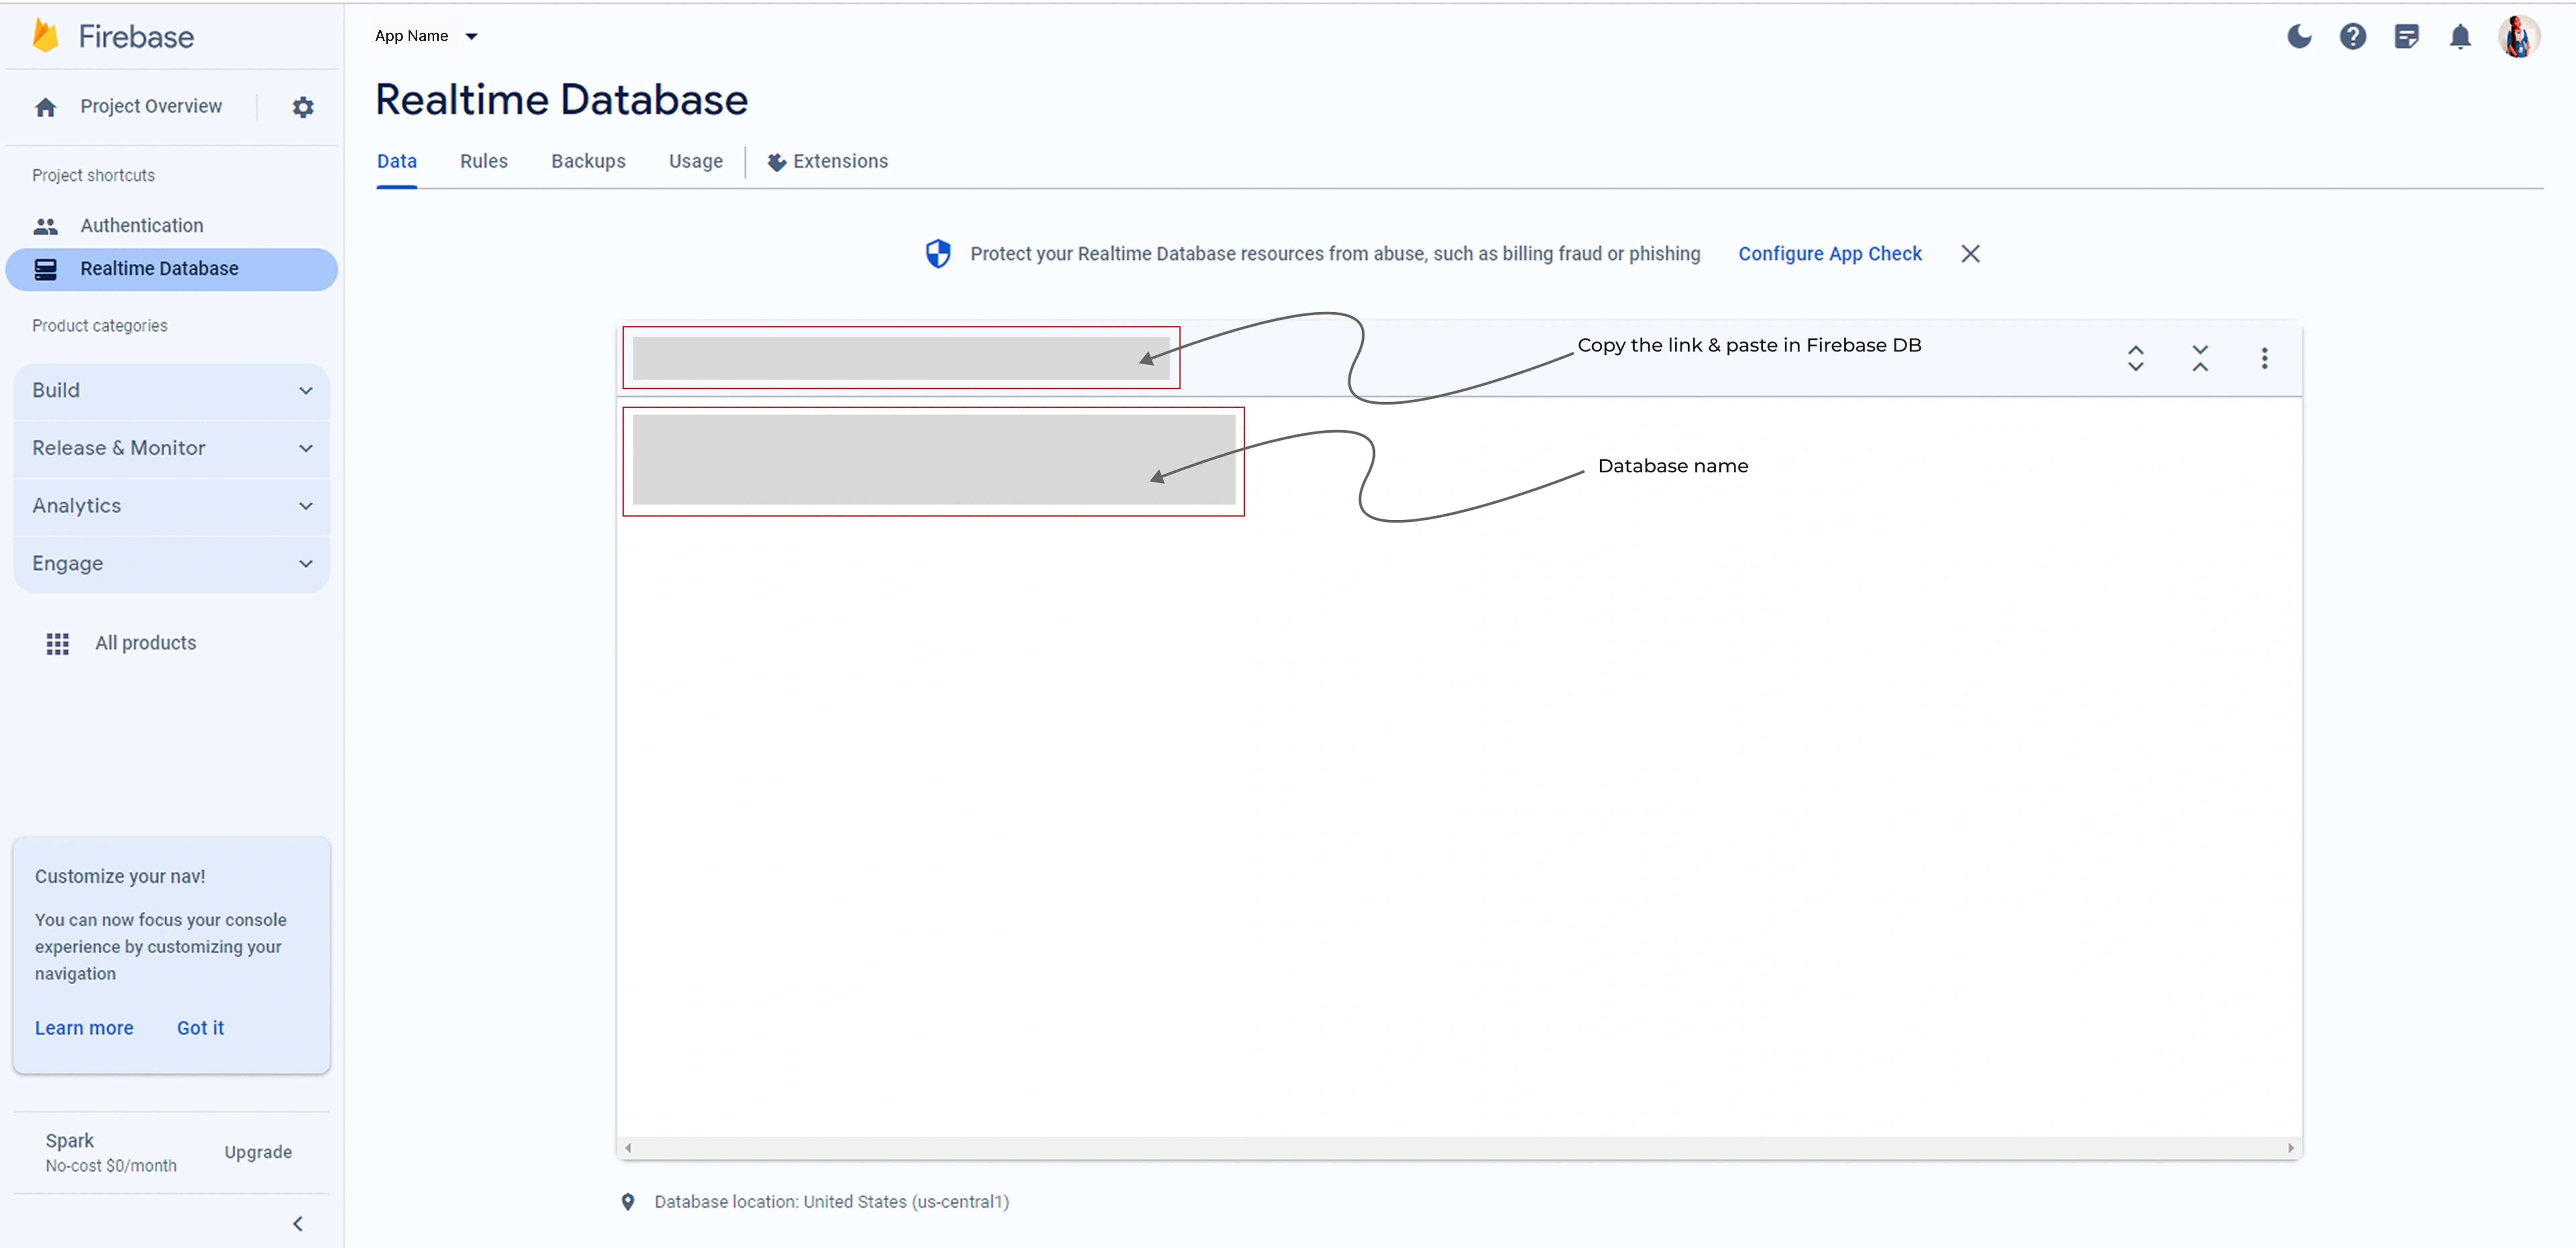Open the release notes feedback icon

click(2407, 37)
